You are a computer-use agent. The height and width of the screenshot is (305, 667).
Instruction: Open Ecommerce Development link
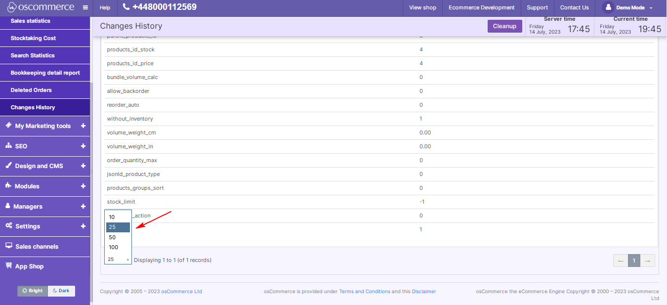pyautogui.click(x=482, y=7)
